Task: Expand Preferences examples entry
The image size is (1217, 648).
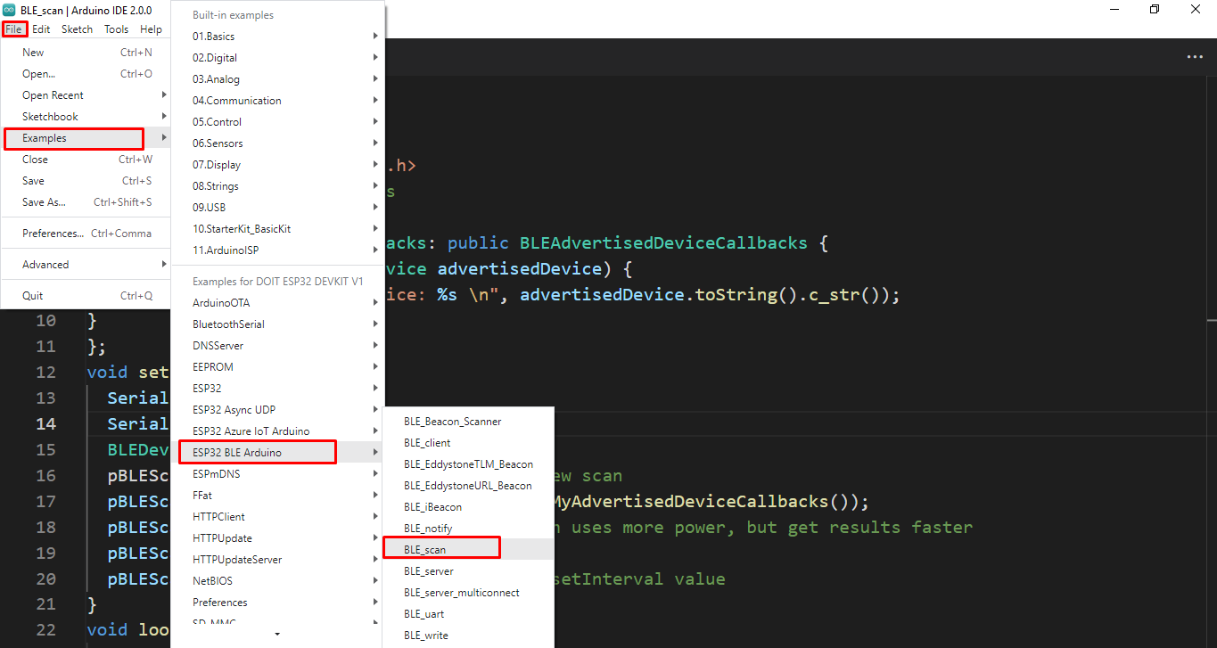Action: tap(277, 603)
